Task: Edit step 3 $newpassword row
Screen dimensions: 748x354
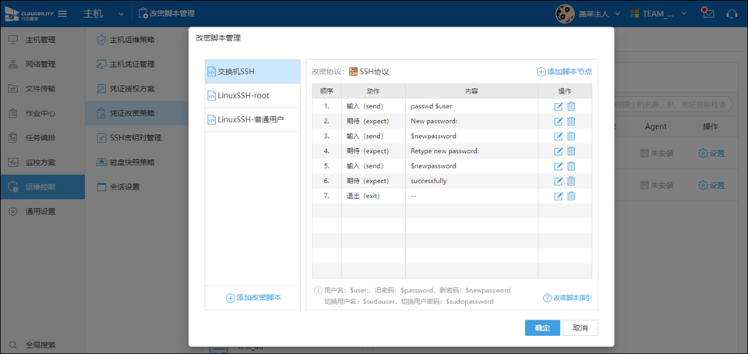Action: coord(558,136)
